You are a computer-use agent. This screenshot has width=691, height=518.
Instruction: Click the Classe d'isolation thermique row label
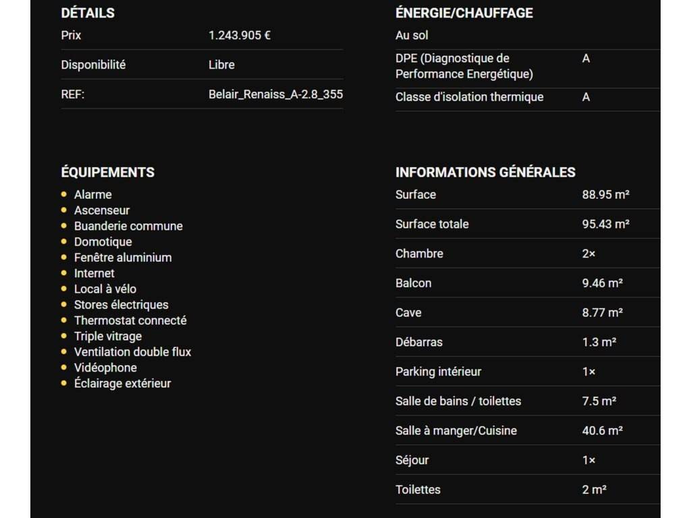click(x=469, y=97)
